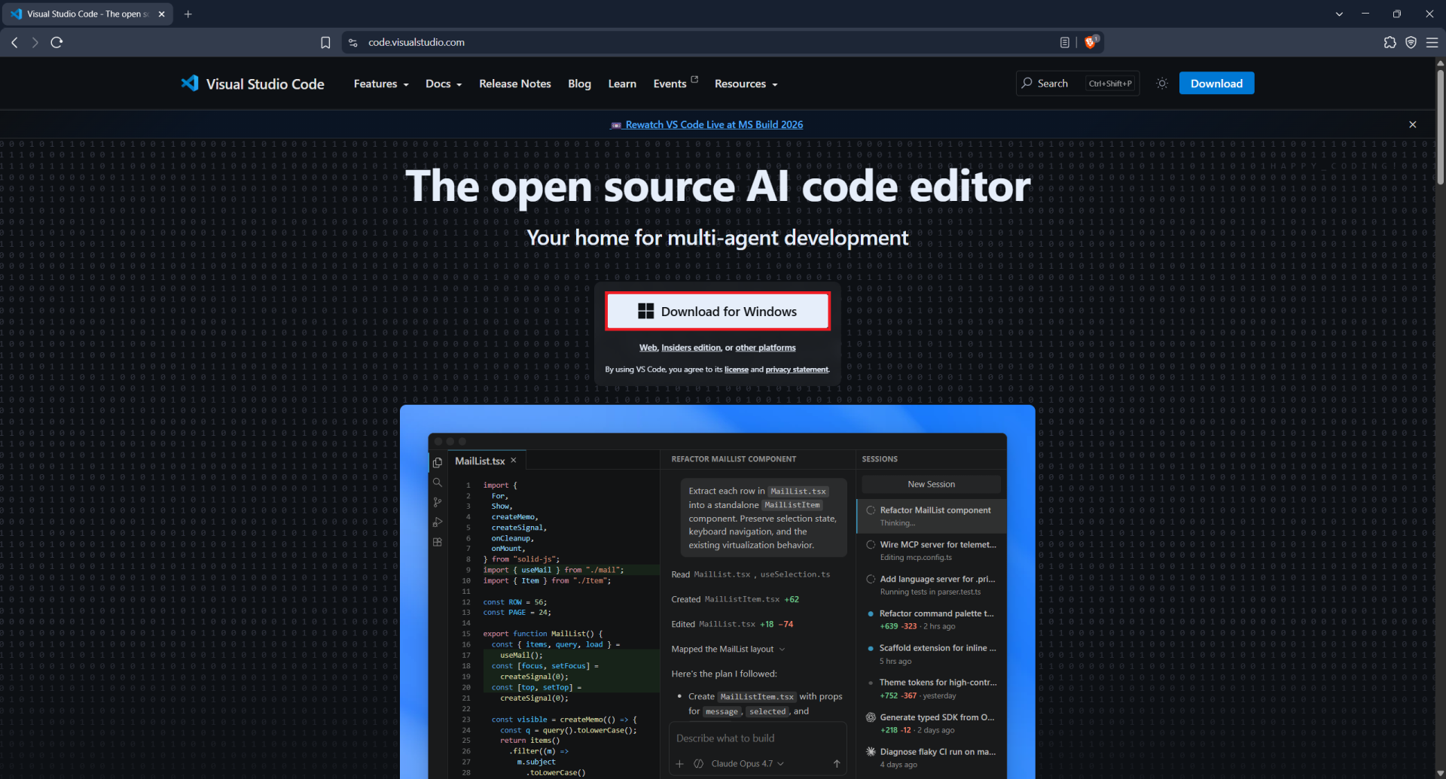The width and height of the screenshot is (1446, 779).
Task: Open the privacy statement link
Action: [x=797, y=370]
